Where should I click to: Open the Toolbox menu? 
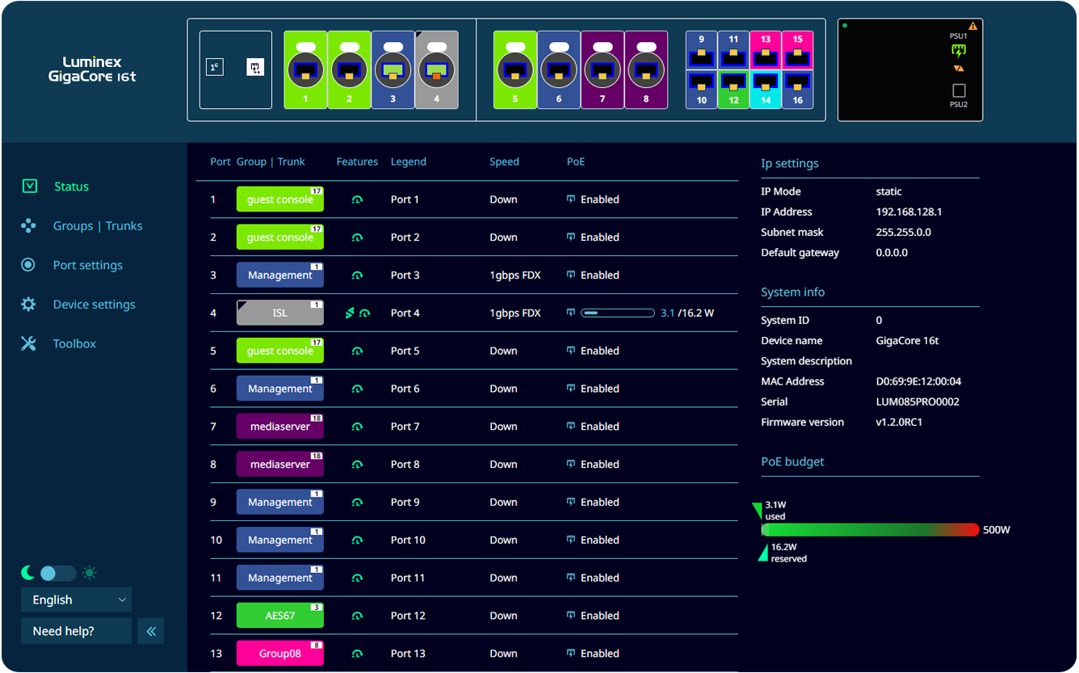[x=74, y=344]
